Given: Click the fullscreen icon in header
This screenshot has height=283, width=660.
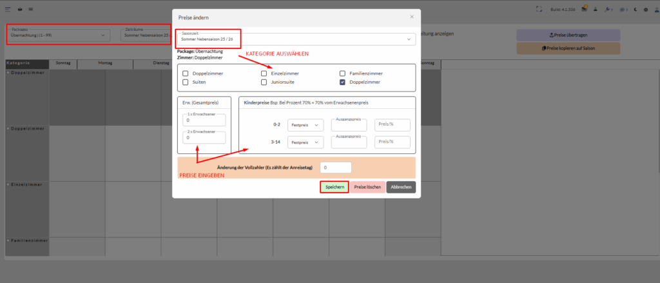Looking at the screenshot, I should pyautogui.click(x=539, y=10).
